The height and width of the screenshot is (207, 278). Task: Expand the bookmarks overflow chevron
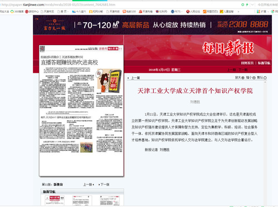[238, 12]
